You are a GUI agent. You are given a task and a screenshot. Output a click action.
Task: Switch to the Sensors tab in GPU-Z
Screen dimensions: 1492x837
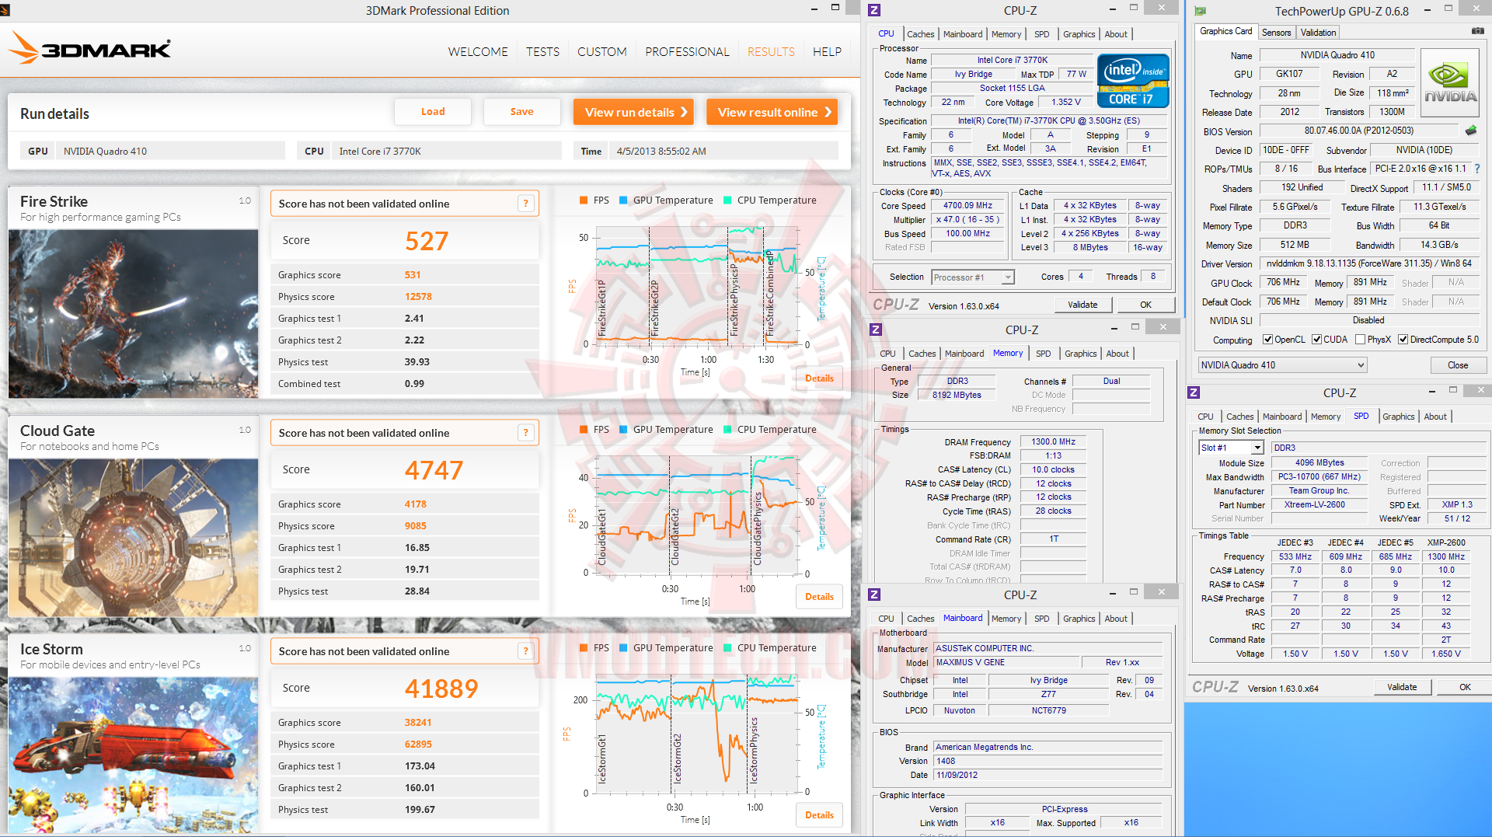point(1276,33)
